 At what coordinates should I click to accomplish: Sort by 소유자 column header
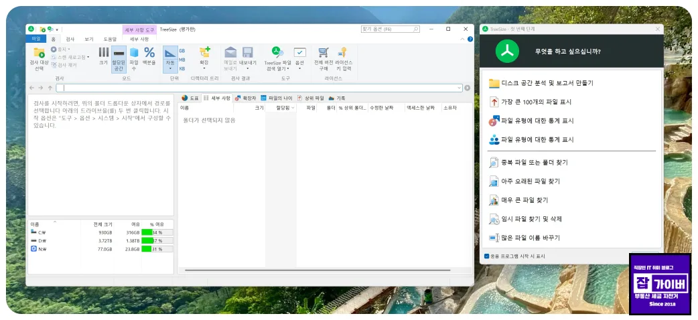456,108
